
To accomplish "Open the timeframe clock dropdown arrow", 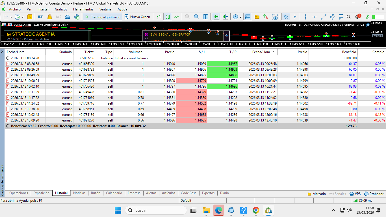I will tap(240, 17).
